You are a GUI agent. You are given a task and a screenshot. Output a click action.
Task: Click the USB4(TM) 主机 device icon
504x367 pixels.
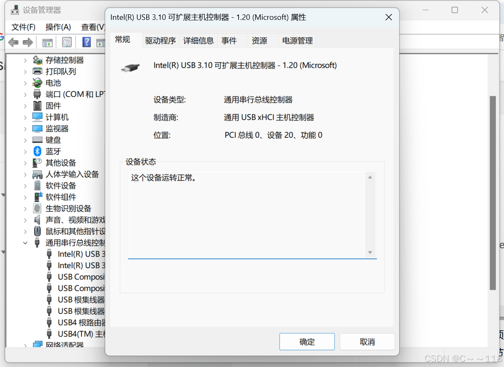point(49,334)
